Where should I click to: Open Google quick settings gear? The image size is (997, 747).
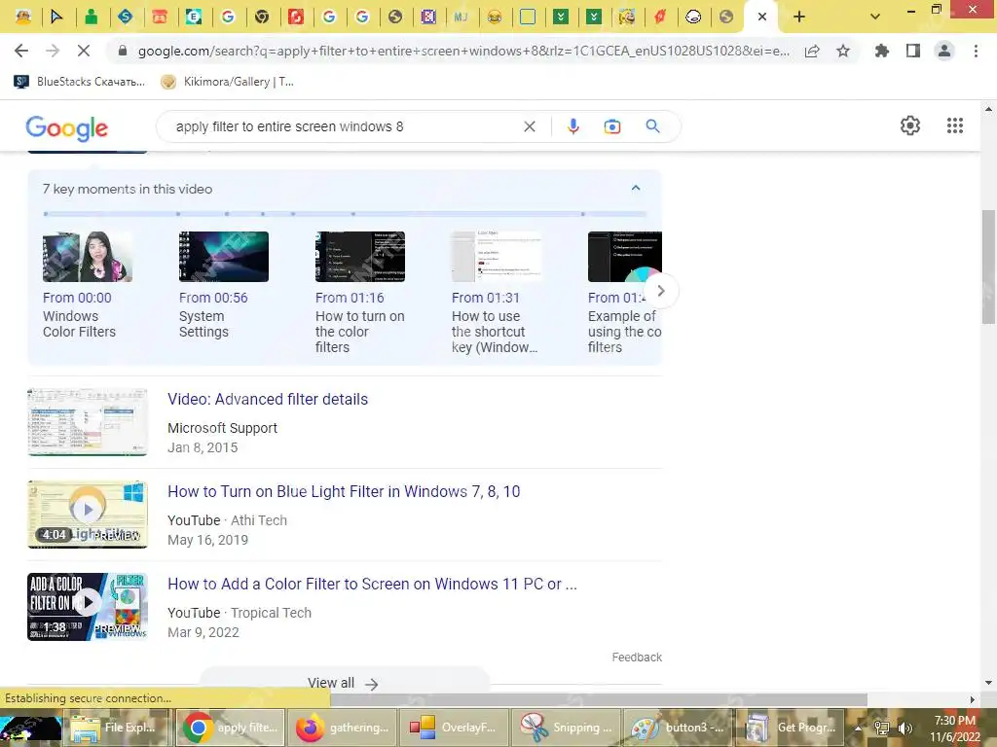(910, 125)
